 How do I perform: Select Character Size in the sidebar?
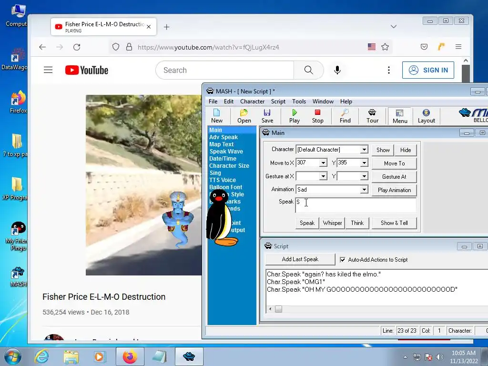[x=229, y=166]
